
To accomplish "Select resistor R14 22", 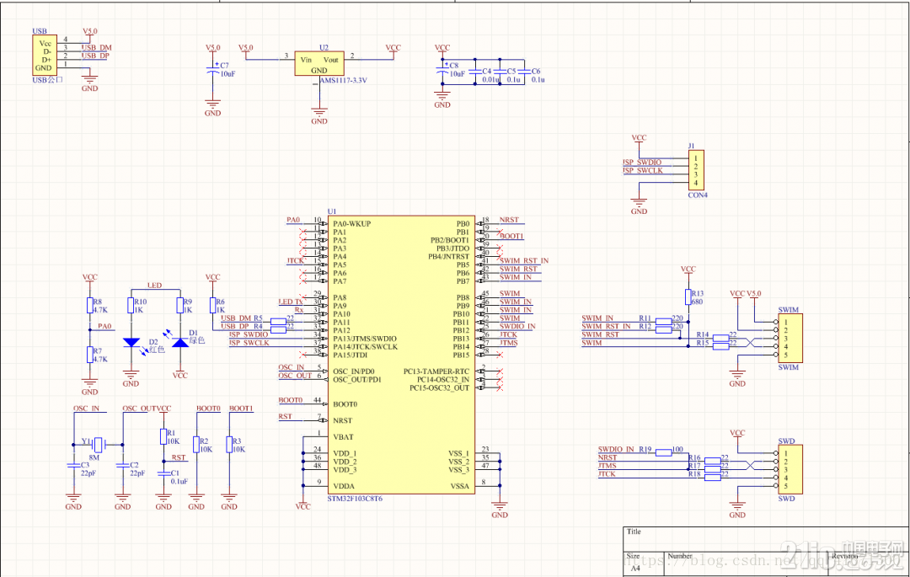I will pyautogui.click(x=720, y=338).
